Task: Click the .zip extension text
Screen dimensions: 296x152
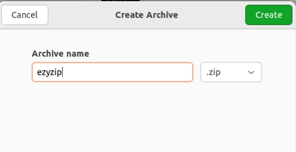Action: click(x=213, y=72)
